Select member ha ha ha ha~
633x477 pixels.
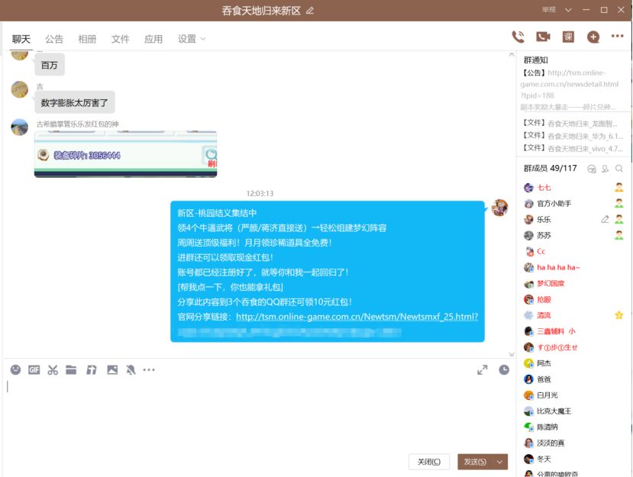tap(573, 267)
